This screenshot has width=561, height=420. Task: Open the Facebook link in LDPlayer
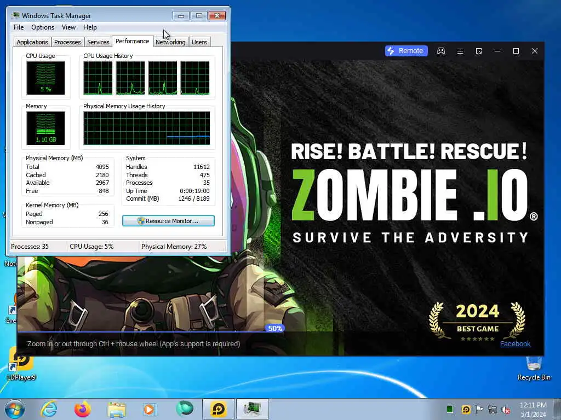[x=515, y=343]
